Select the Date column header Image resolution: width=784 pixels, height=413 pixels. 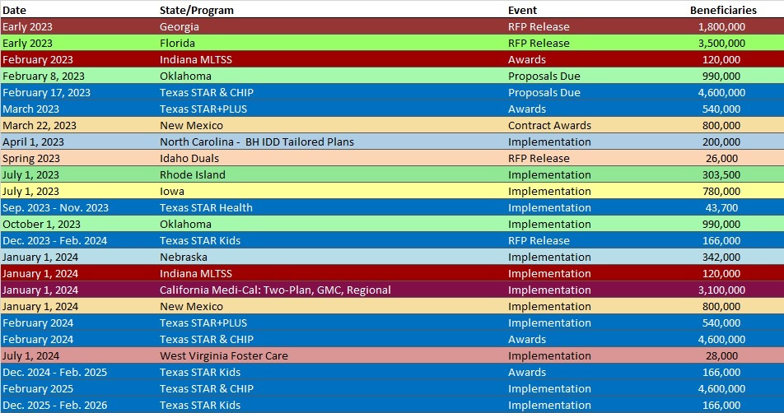(15, 10)
